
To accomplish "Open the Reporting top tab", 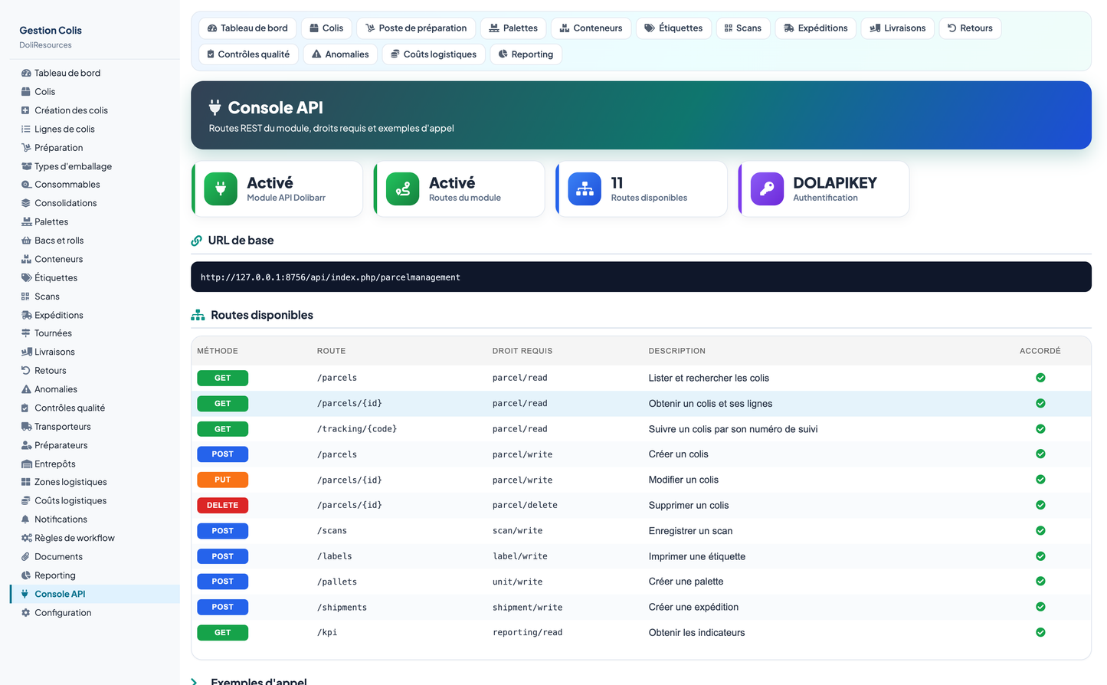I will [x=526, y=54].
